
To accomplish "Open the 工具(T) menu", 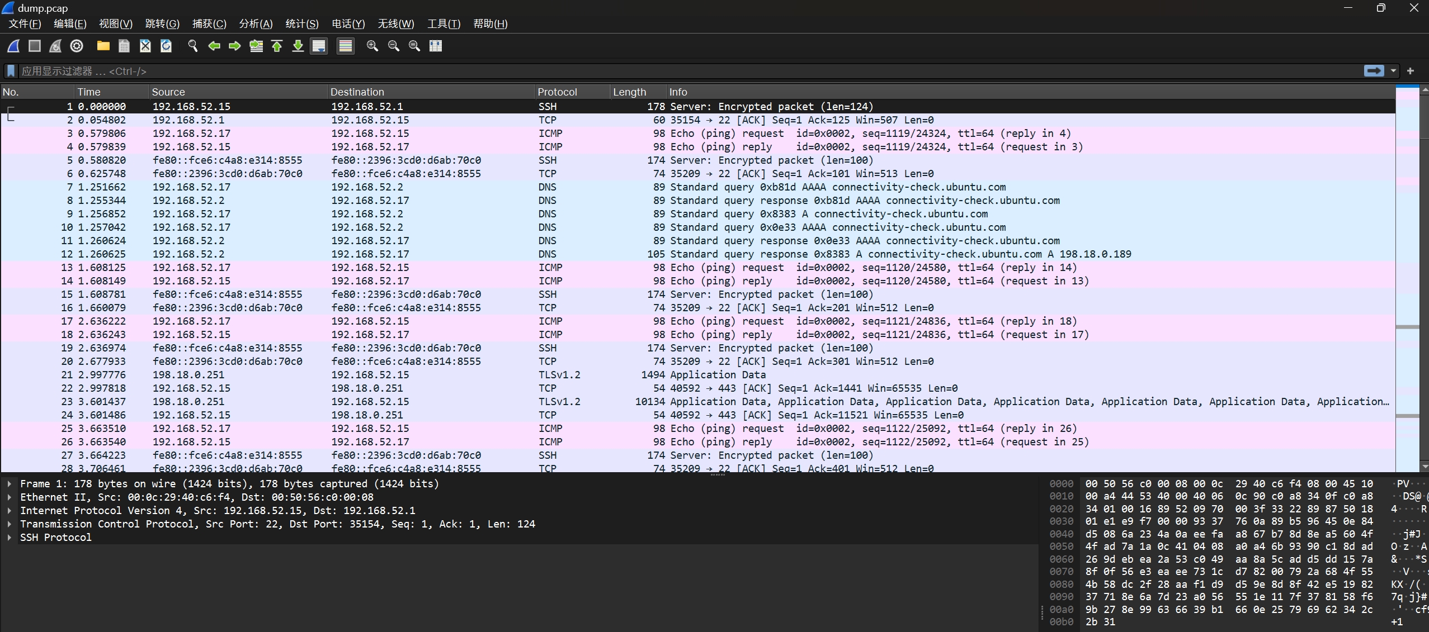I will click(444, 23).
